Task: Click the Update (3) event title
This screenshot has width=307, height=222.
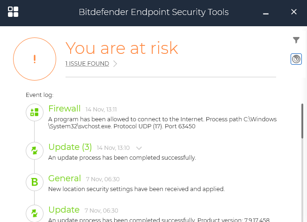Action: pos(70,147)
